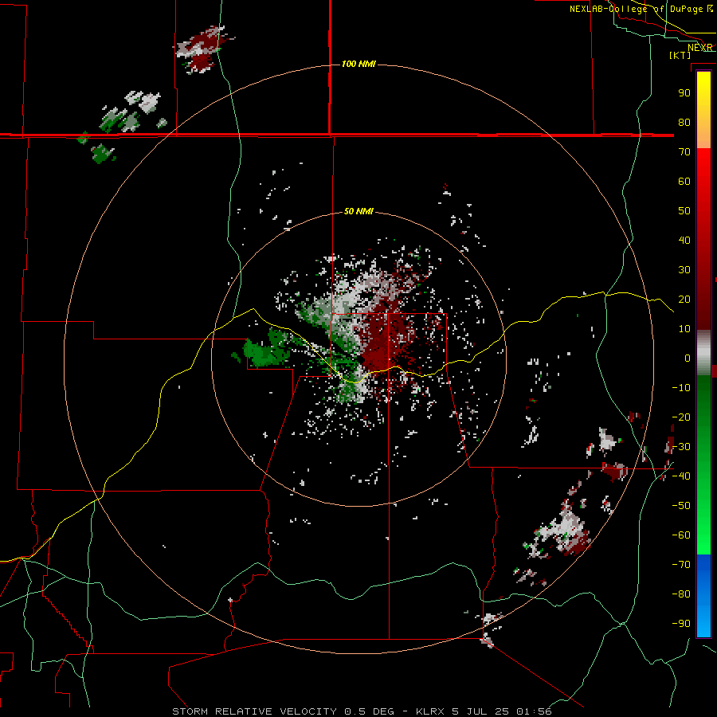Click the 70 value on velocity scale
The height and width of the screenshot is (717, 717).
coord(684,152)
